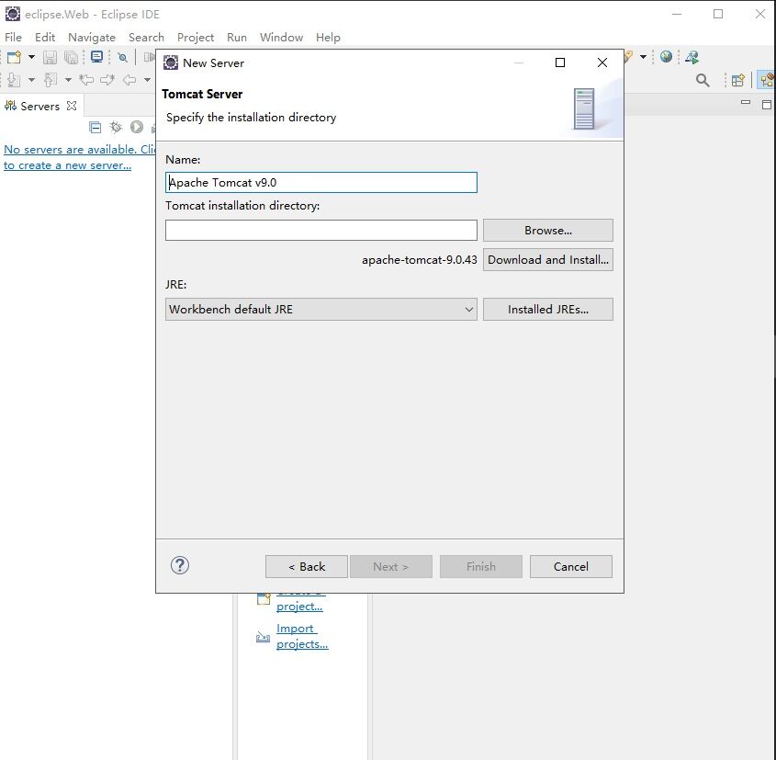Image resolution: width=776 pixels, height=760 pixels.
Task: Open the Navigate menu
Action: pyautogui.click(x=92, y=37)
